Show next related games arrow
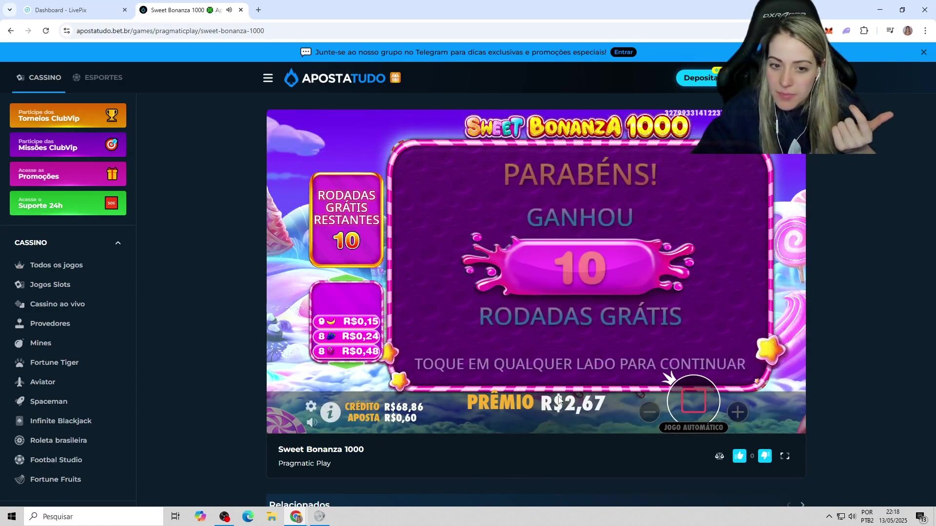This screenshot has height=526, width=936. tap(802, 505)
